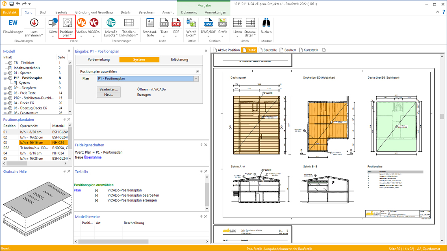Viewport: 447px width, 251px height.
Task: Select the 03 position row in Positionsplandaten
Action: [x=35, y=143]
